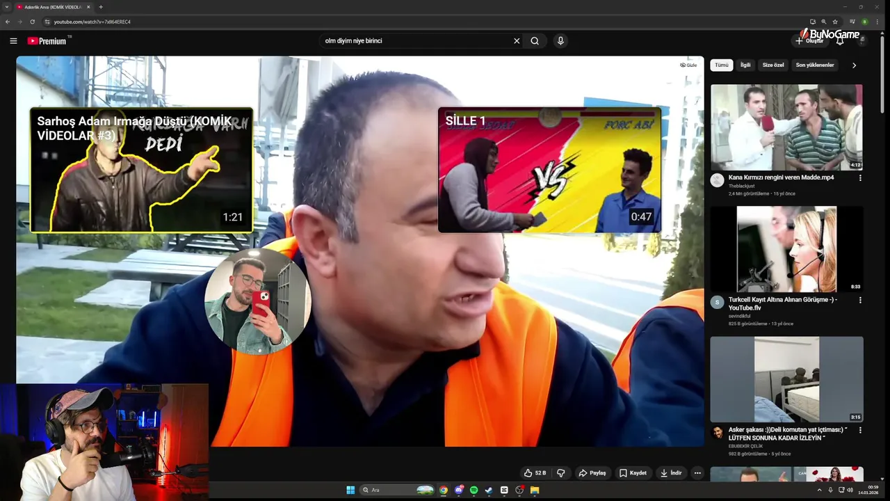Viewport: 890px width, 501px height.
Task: Hide end-screen cards with Gizle
Action: pyautogui.click(x=688, y=65)
